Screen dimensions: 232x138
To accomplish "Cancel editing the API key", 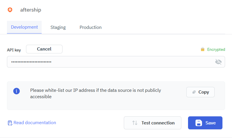I will 44,49.
